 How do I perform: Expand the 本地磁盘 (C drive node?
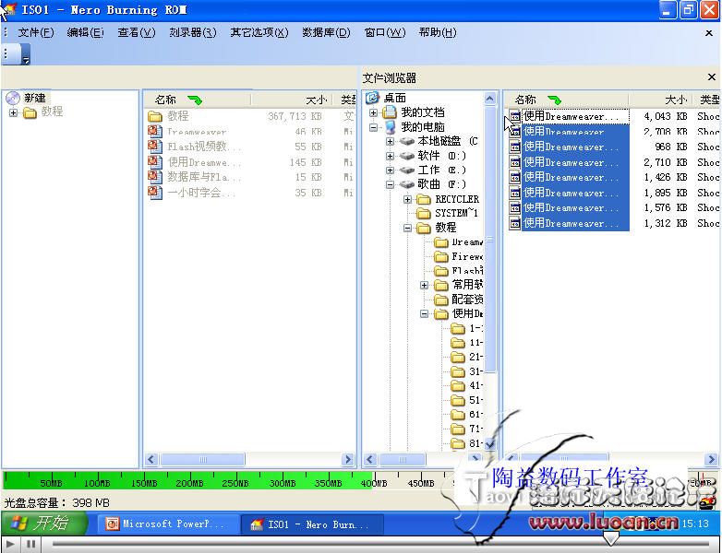click(x=390, y=142)
